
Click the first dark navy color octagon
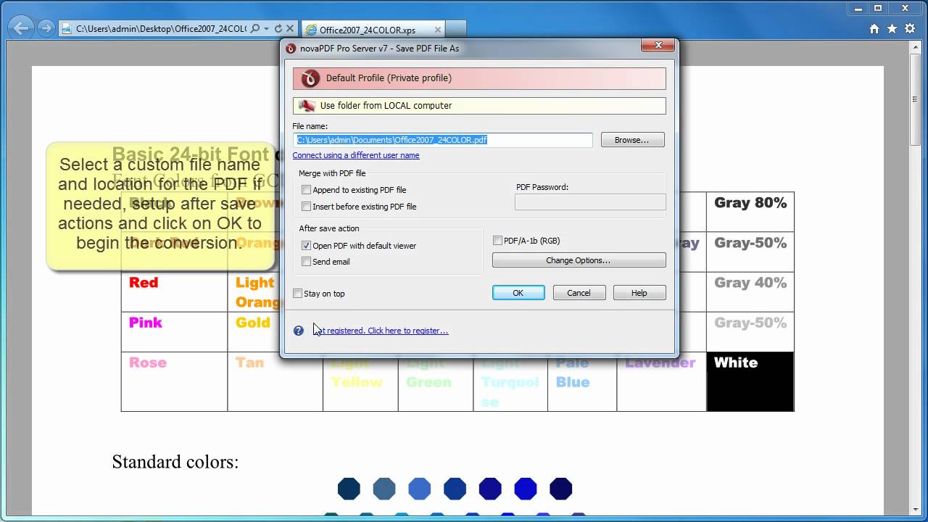pyautogui.click(x=349, y=489)
